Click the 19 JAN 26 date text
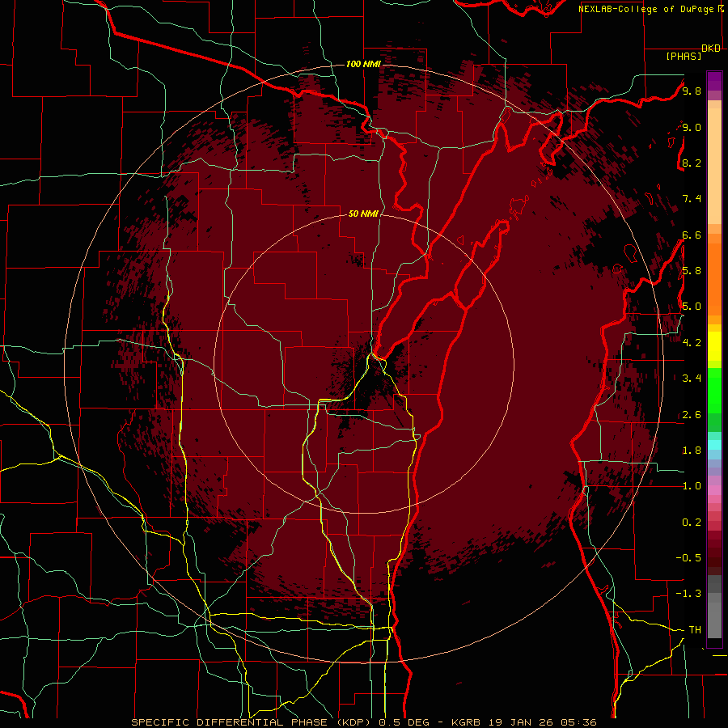Viewport: 728px width, 728px height. pyautogui.click(x=522, y=722)
